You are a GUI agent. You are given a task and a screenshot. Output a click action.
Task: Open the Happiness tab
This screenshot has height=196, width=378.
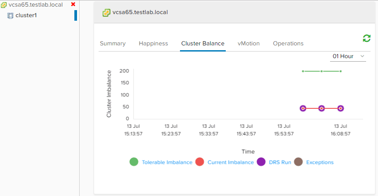[x=153, y=44]
